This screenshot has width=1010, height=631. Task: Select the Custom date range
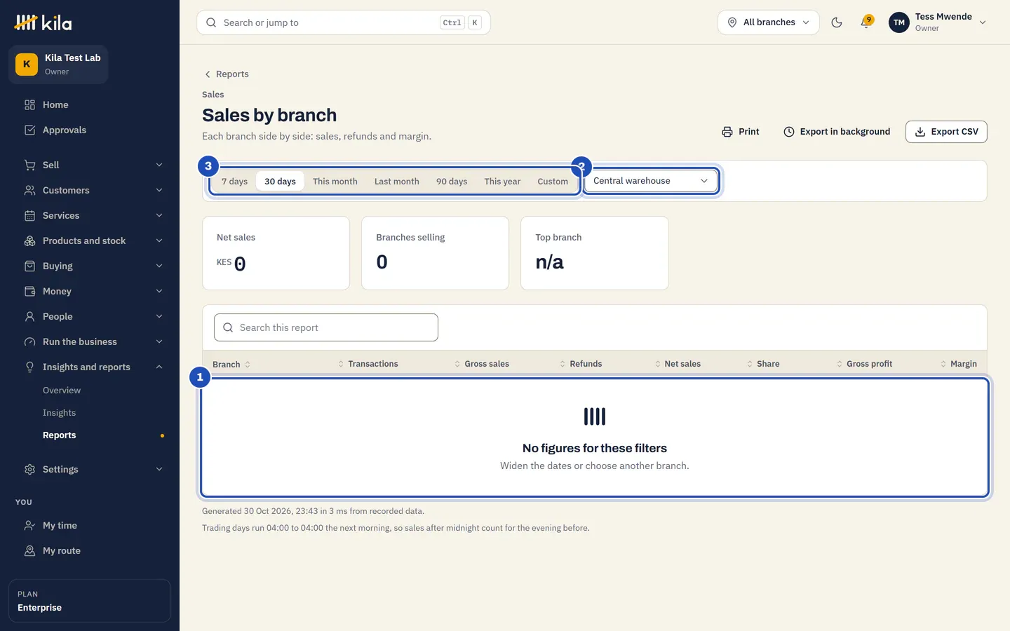click(553, 182)
